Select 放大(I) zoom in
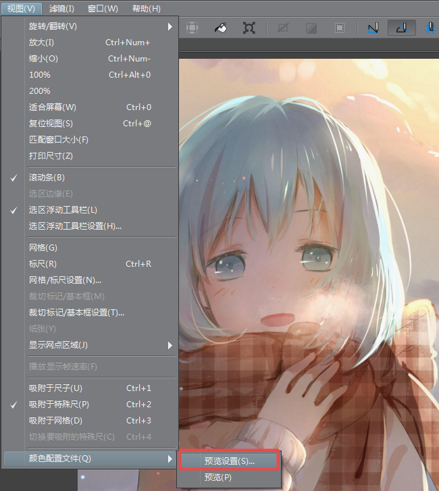The image size is (439, 491). pyautogui.click(x=90, y=43)
